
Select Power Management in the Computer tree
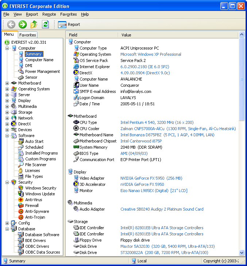42,71
